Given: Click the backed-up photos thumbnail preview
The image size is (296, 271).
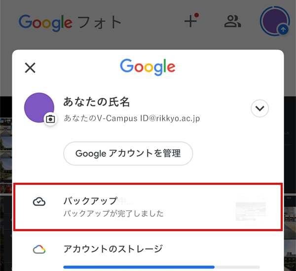Looking at the screenshot, I should pos(251,211).
